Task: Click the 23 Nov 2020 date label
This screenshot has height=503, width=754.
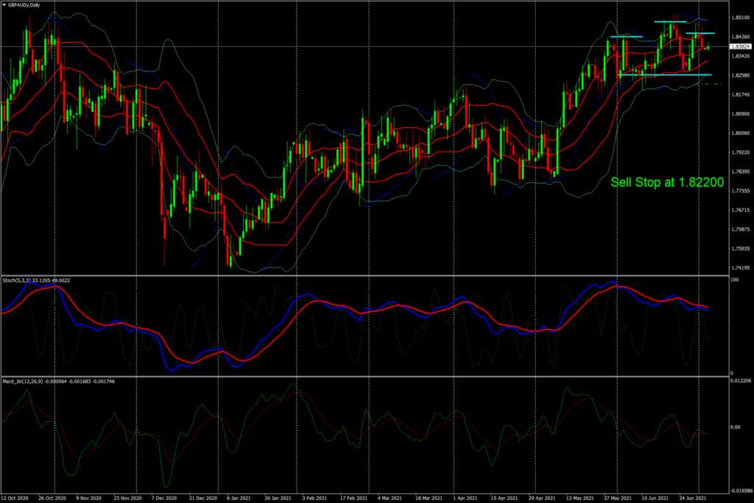Action: (127, 498)
